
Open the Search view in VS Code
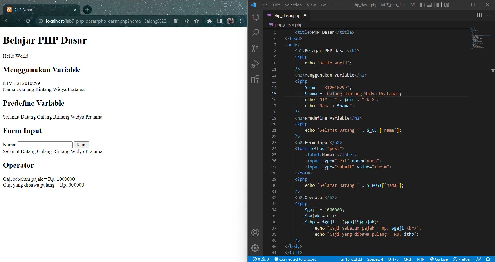coord(255,33)
